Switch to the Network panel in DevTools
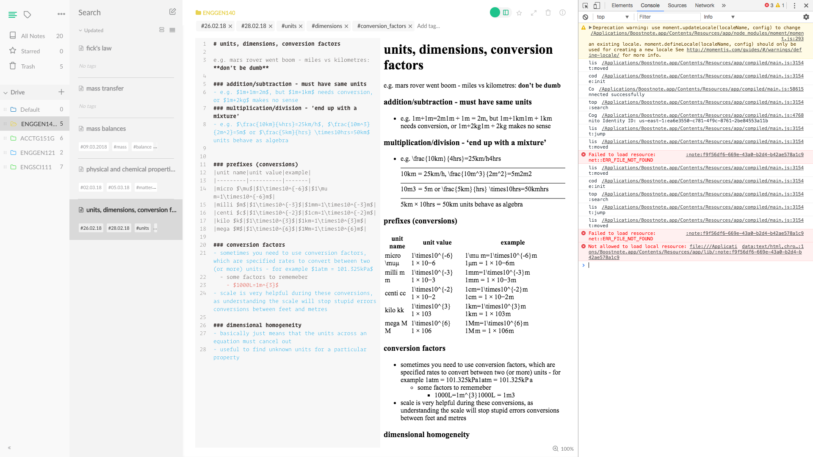 pyautogui.click(x=704, y=6)
